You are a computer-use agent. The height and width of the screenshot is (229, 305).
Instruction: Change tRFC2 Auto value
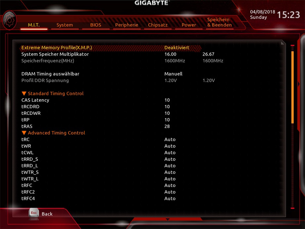170,192
